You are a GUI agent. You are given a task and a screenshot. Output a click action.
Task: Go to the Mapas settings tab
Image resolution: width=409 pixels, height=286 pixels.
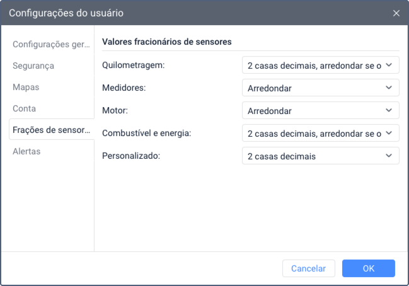point(26,87)
